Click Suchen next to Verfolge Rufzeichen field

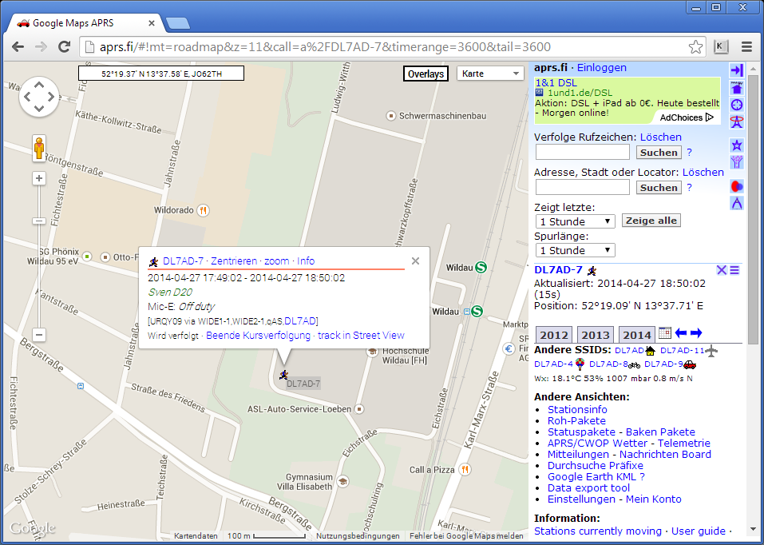pos(659,152)
